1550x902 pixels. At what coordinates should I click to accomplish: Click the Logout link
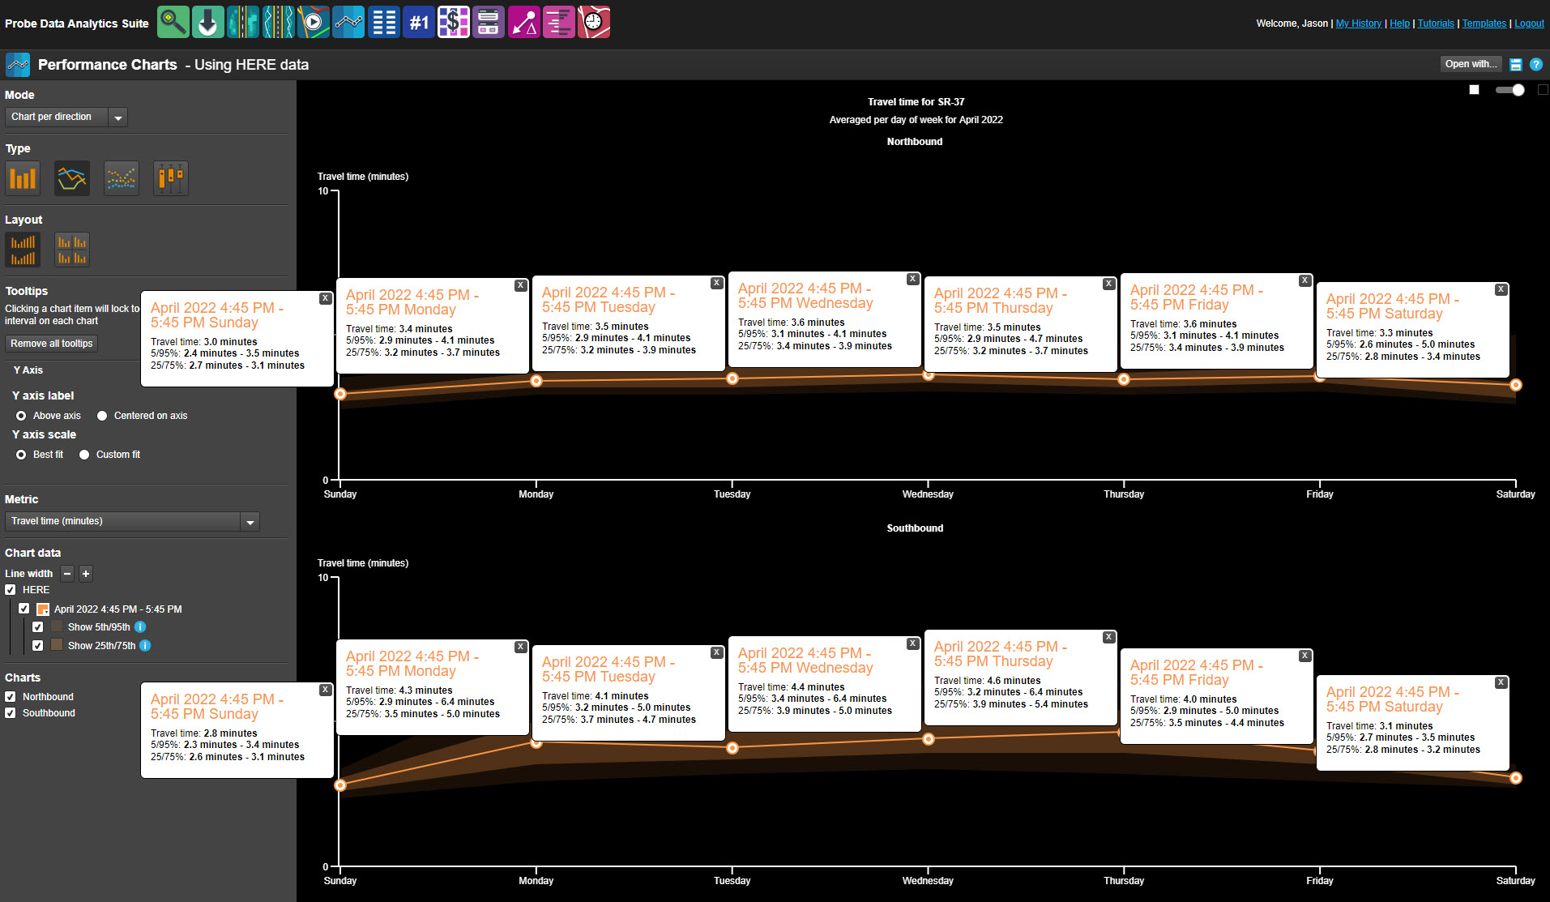[x=1529, y=24]
